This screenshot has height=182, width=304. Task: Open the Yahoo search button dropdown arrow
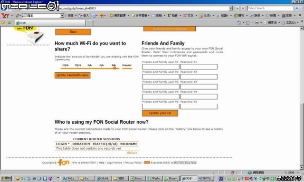coord(76,16)
